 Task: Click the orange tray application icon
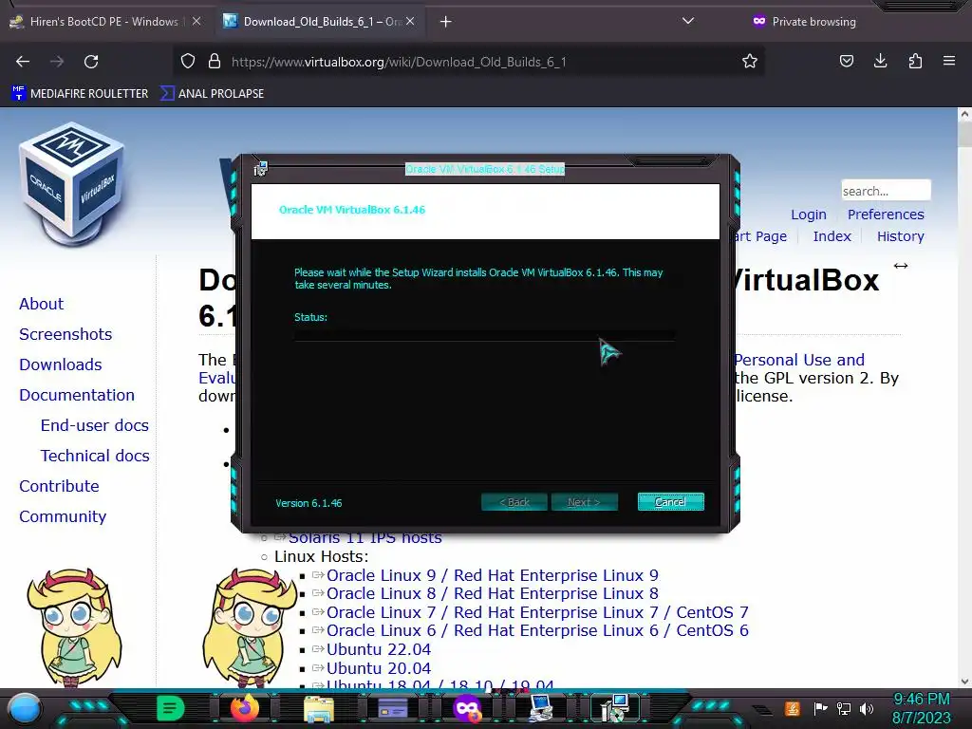tap(793, 708)
